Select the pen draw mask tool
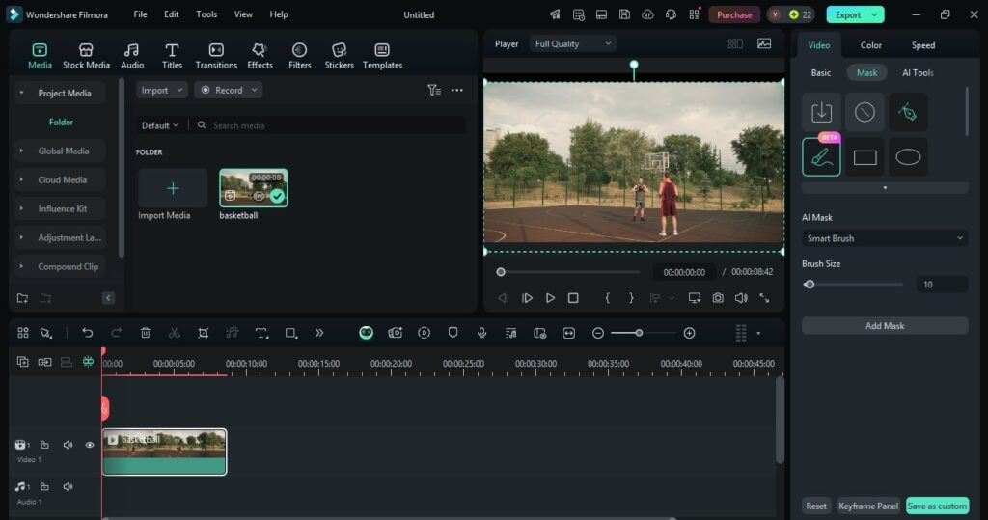988x520 pixels. click(x=908, y=112)
